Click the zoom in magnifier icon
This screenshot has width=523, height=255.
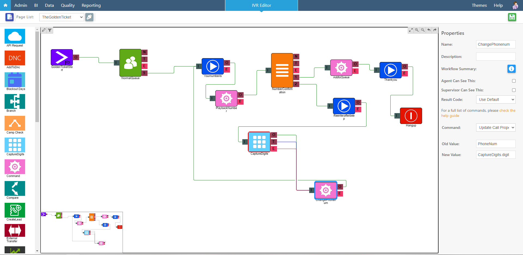417,30
